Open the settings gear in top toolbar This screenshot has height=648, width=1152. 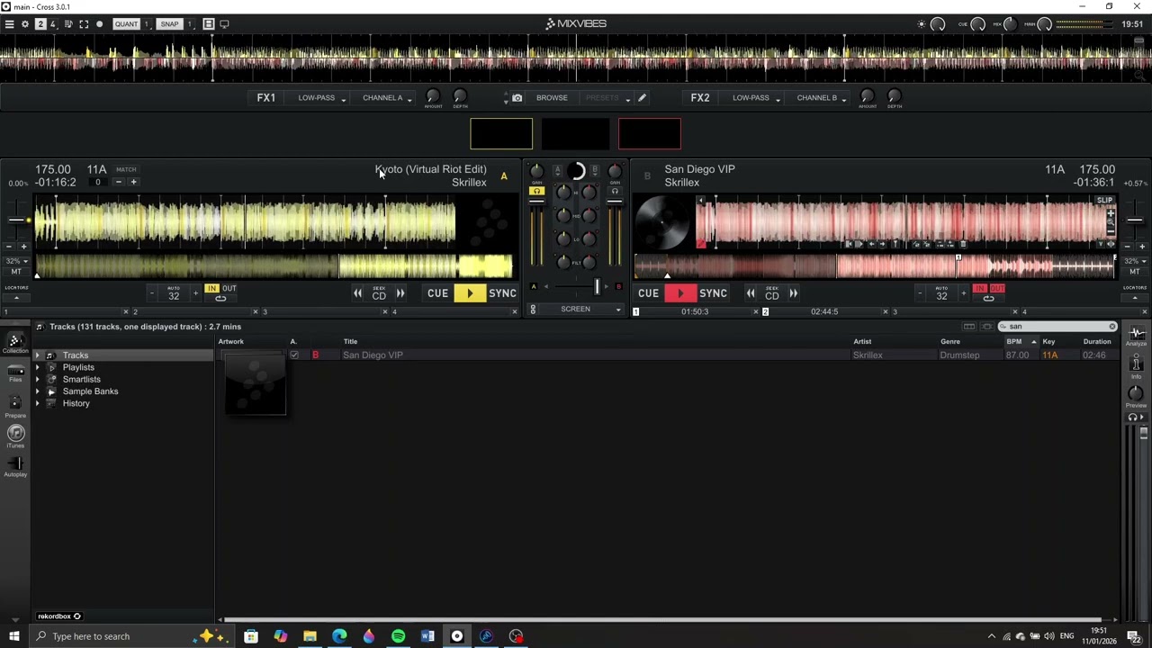click(24, 24)
